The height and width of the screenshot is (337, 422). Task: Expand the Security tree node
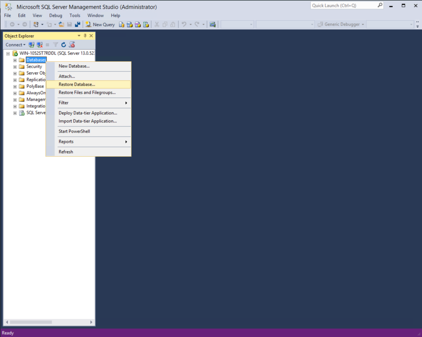[15, 67]
